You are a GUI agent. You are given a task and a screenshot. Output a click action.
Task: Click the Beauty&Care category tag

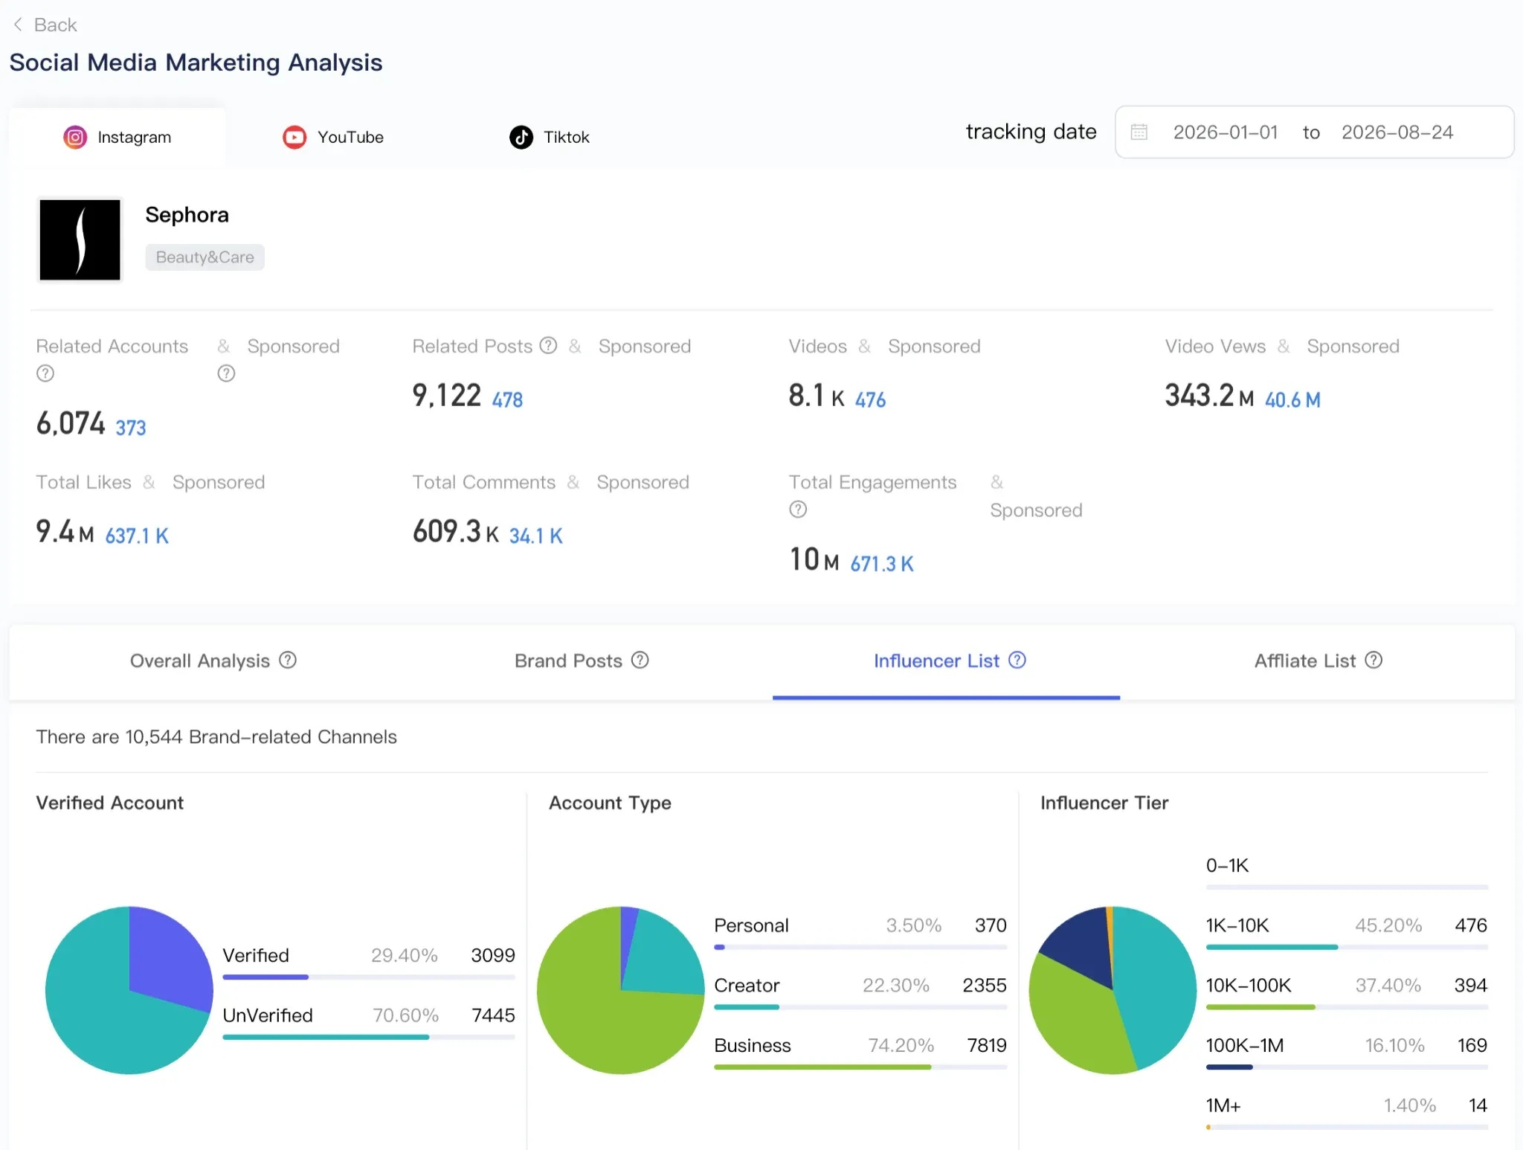point(205,257)
